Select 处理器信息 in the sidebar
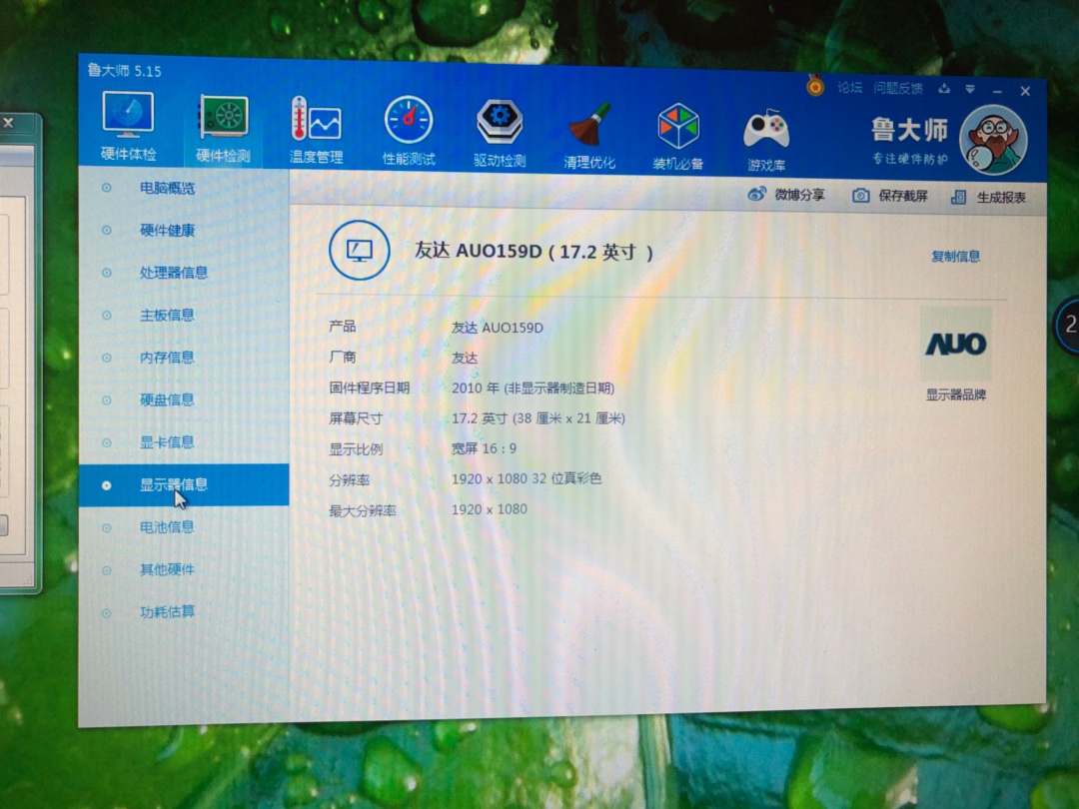Image resolution: width=1079 pixels, height=809 pixels. (x=184, y=273)
